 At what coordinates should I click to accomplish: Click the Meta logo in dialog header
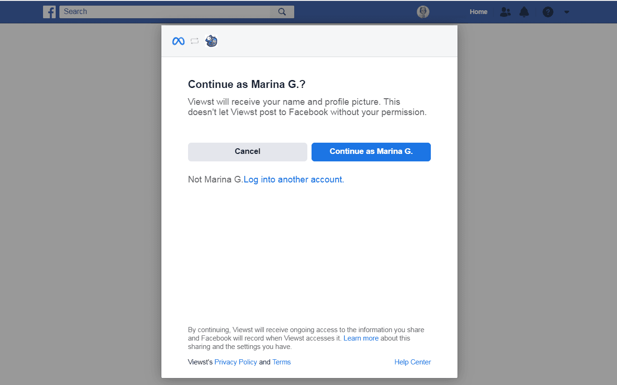coord(178,41)
